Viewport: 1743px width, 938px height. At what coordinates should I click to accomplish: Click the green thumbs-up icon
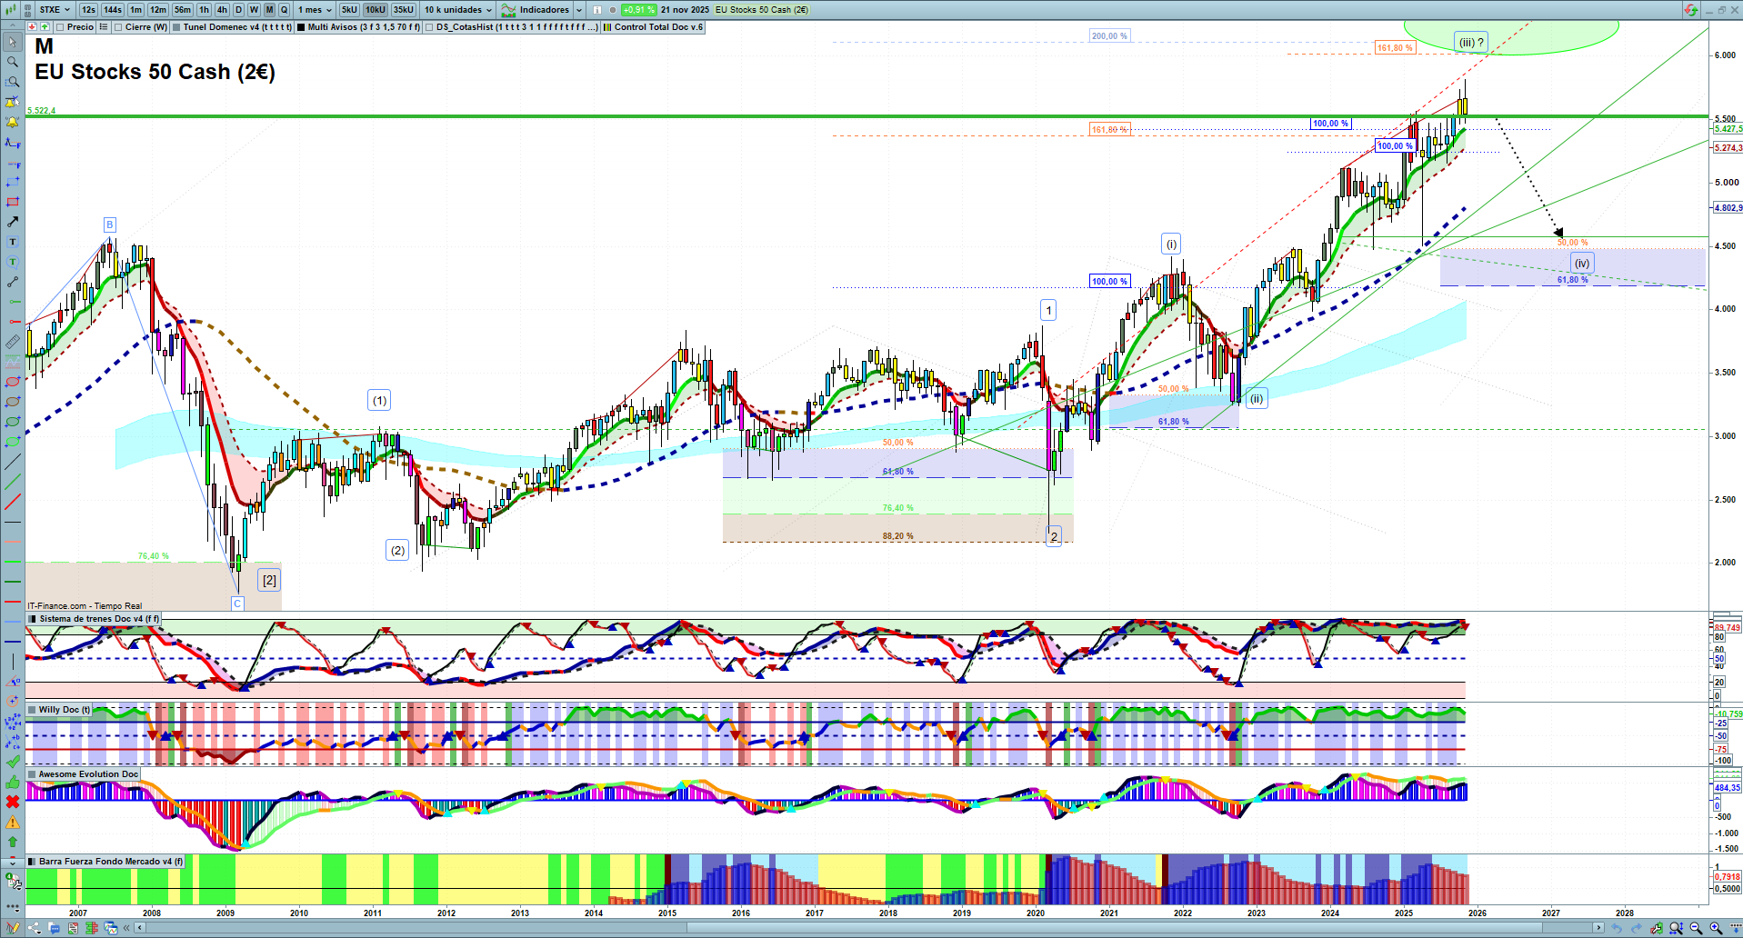[x=13, y=782]
